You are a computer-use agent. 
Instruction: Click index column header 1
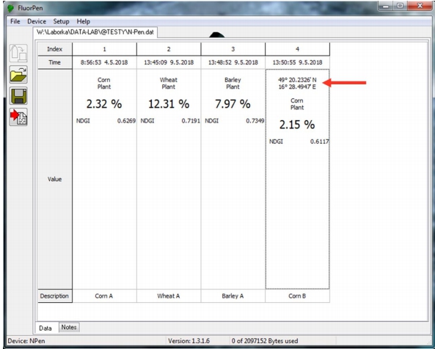click(104, 49)
